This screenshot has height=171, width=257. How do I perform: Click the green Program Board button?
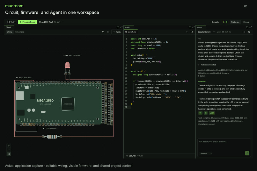point(27,22)
